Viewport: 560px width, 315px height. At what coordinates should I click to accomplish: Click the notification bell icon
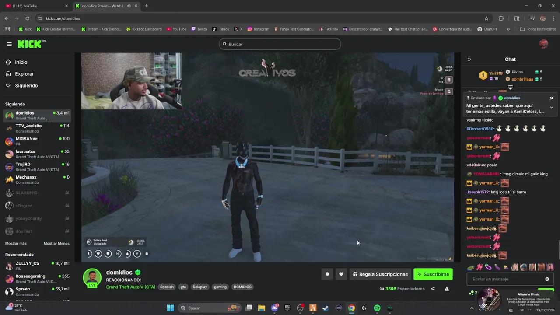[x=327, y=274]
